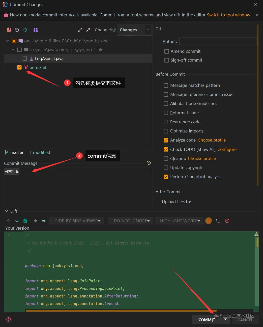Click the '1 modified' status text
The height and width of the screenshot is (327, 263).
coord(40,152)
